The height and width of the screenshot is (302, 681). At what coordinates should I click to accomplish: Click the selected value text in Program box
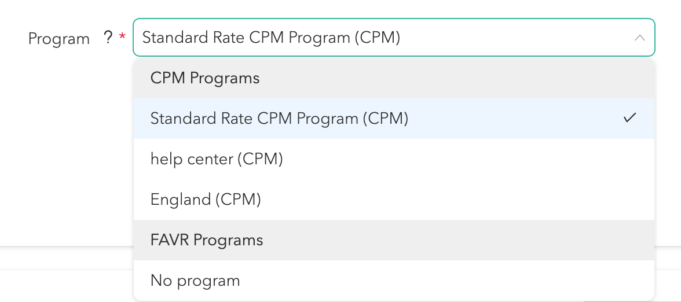[x=271, y=38]
